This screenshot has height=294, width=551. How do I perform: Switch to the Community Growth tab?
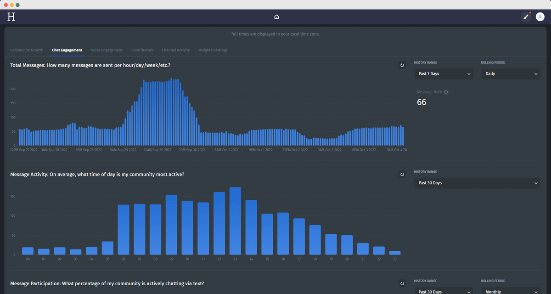[27, 50]
